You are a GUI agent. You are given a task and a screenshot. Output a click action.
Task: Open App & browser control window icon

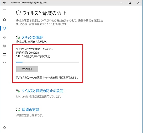coord(4,54)
